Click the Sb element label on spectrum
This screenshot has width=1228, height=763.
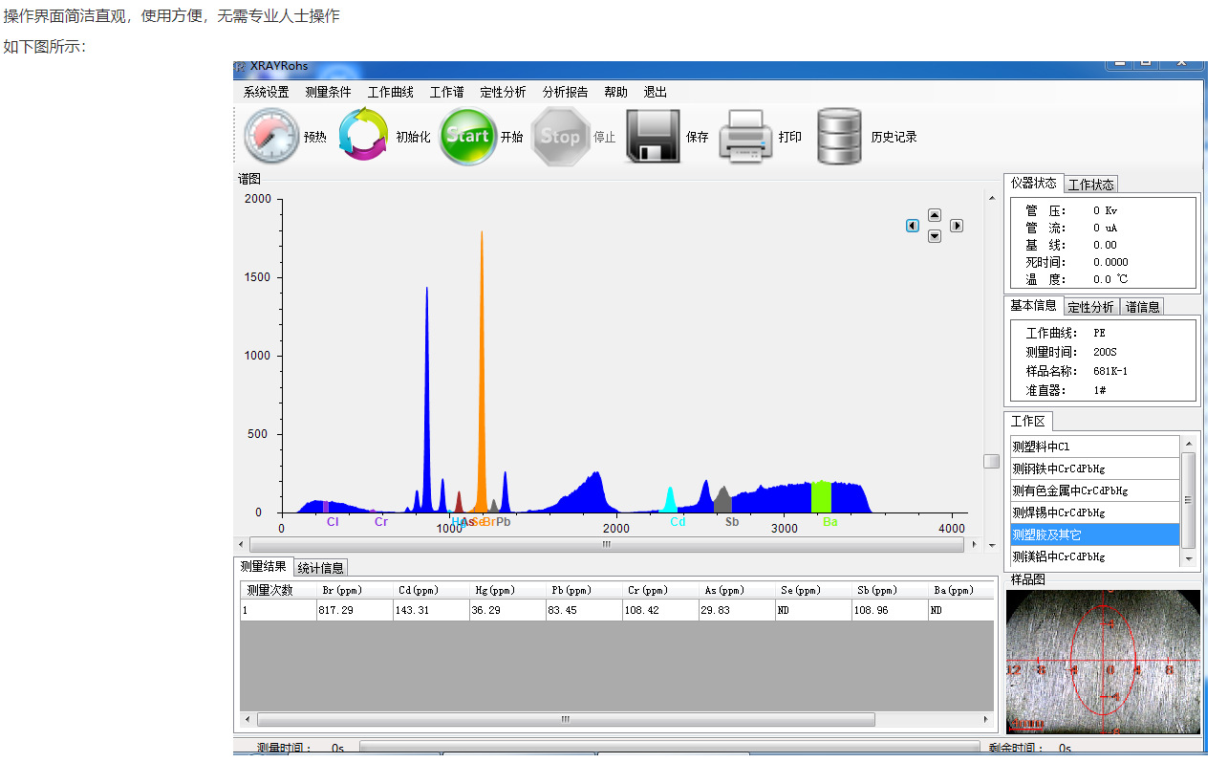click(732, 522)
